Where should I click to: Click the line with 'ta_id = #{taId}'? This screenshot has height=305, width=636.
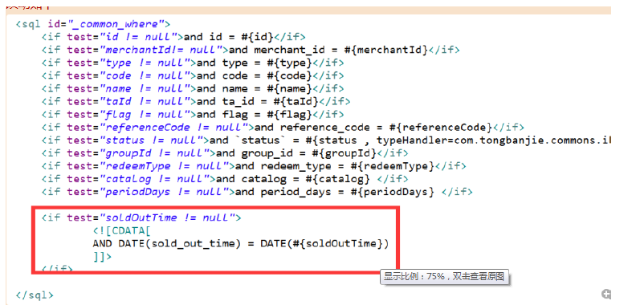point(195,102)
